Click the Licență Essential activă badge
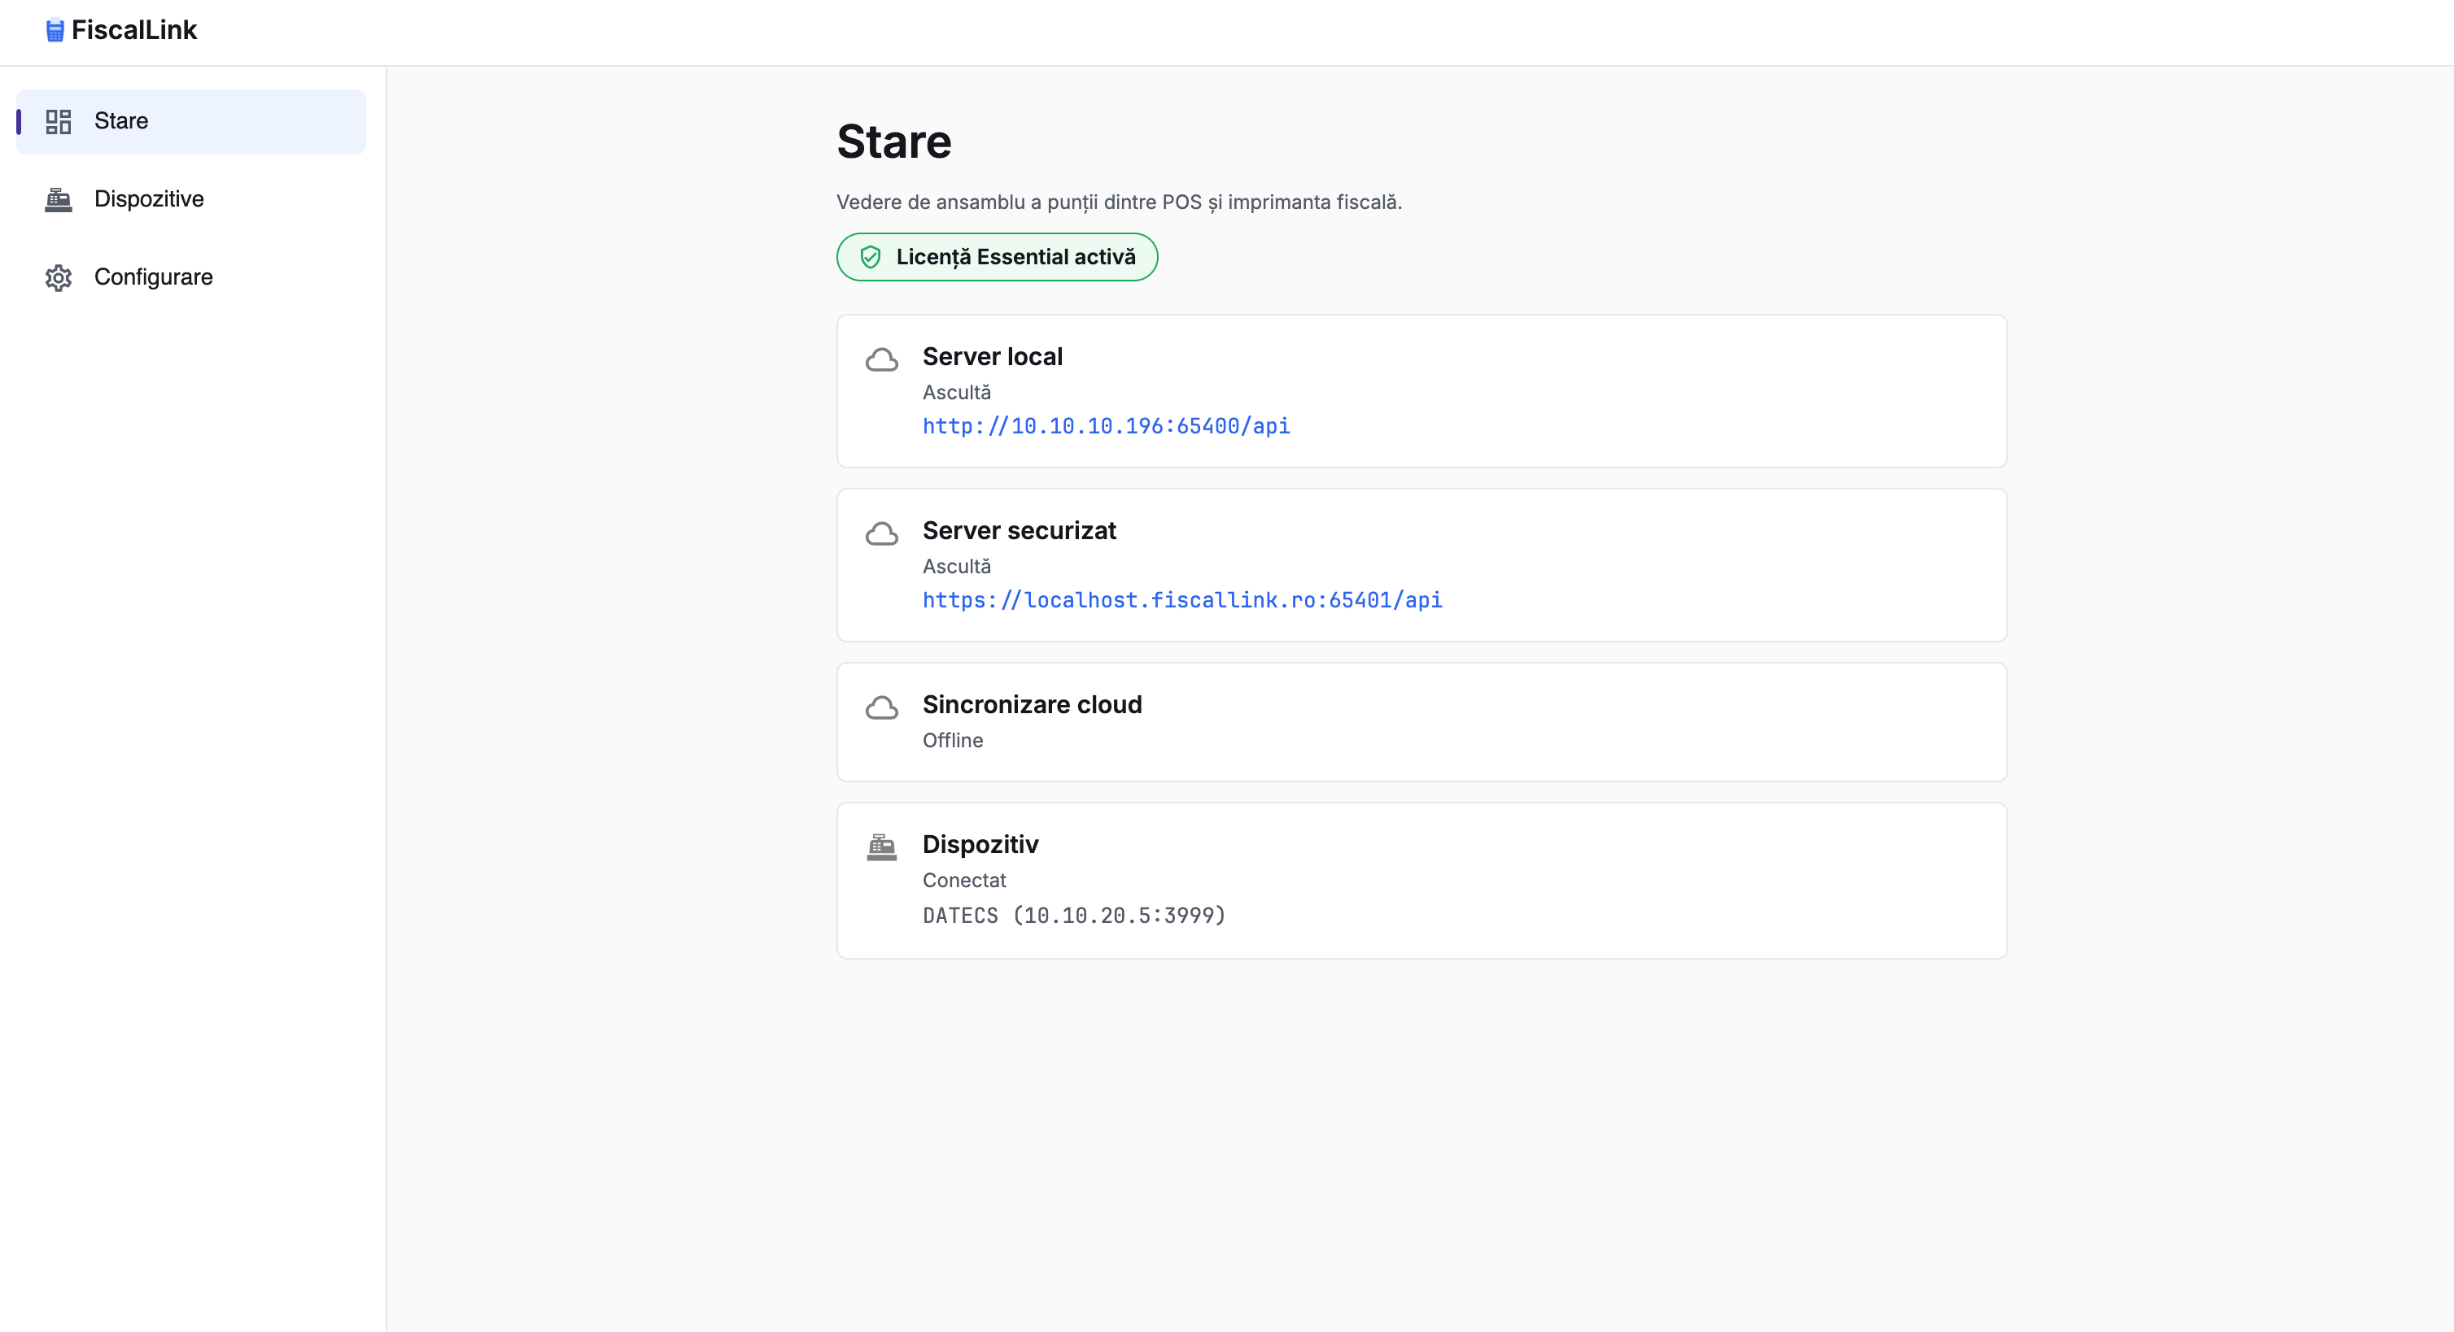The height and width of the screenshot is (1332, 2454). [998, 257]
